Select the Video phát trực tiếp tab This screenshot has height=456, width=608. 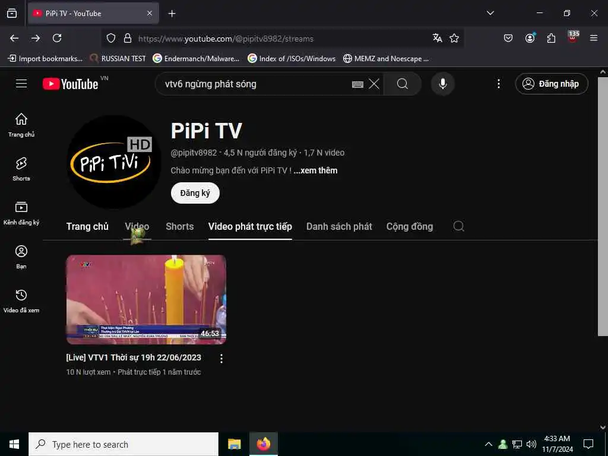[x=250, y=226]
